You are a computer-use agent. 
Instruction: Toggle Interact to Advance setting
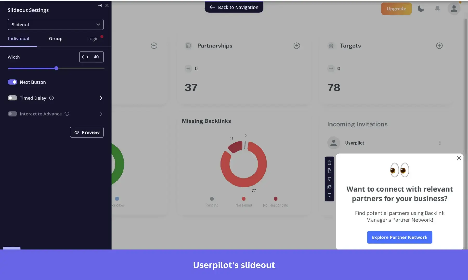click(12, 114)
